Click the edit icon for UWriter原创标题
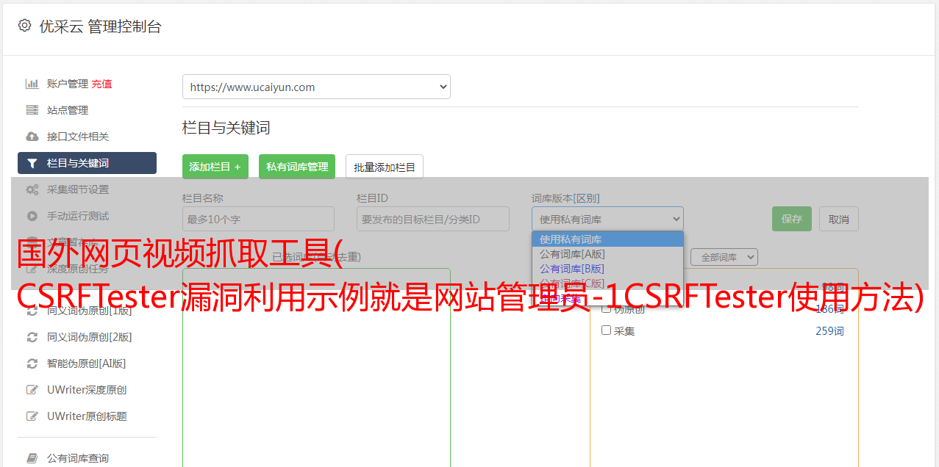 click(32, 416)
